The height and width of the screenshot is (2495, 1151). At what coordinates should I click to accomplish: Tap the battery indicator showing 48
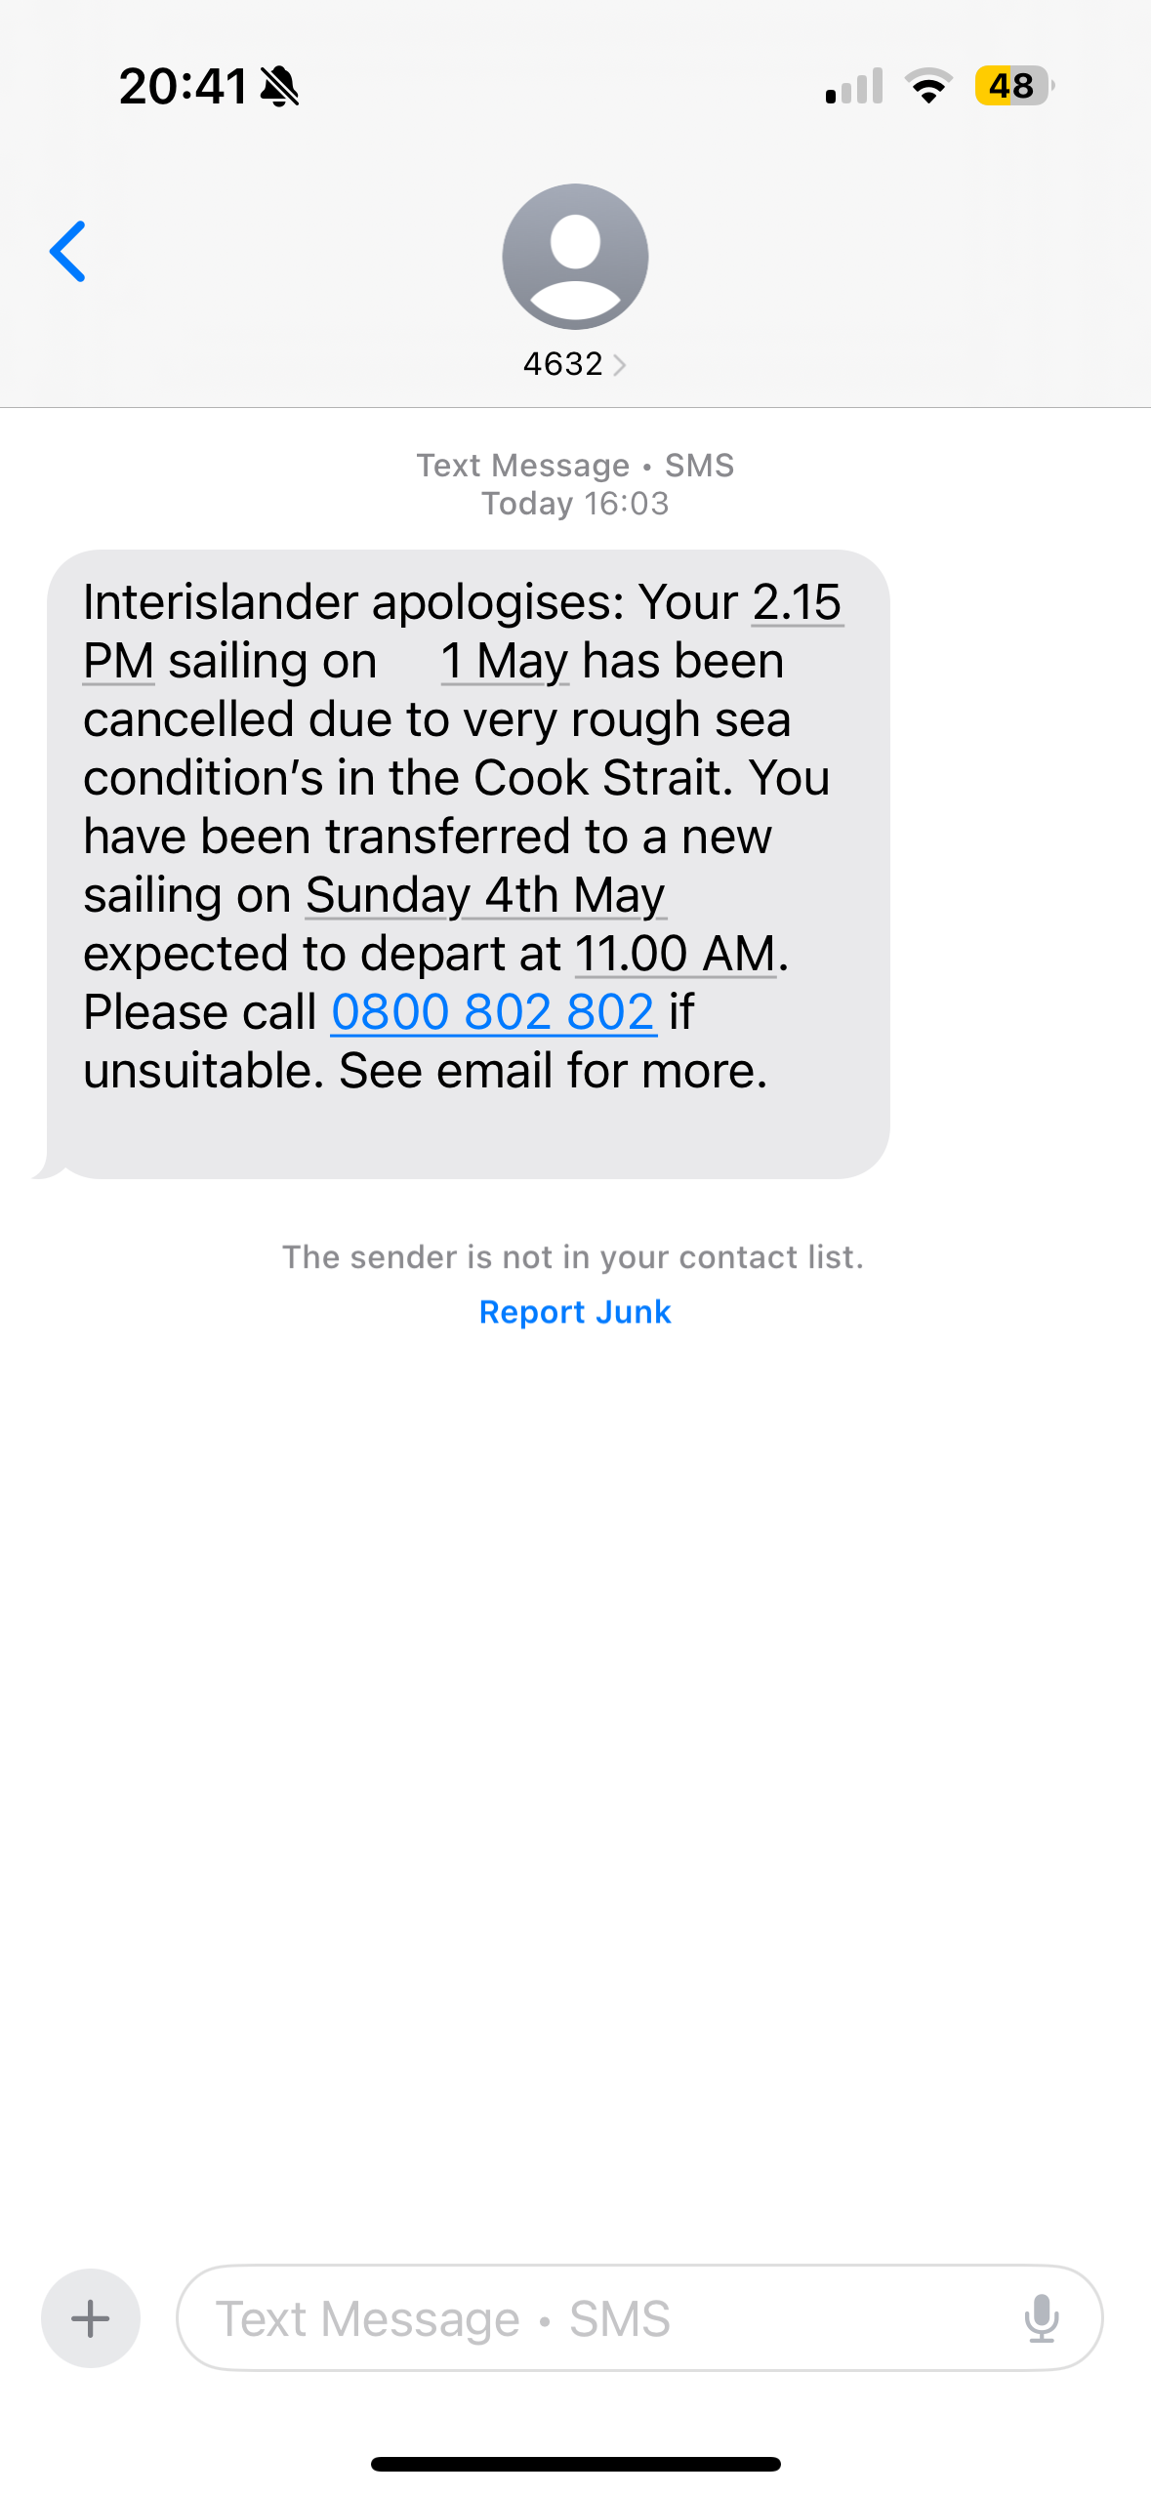[x=1014, y=86]
